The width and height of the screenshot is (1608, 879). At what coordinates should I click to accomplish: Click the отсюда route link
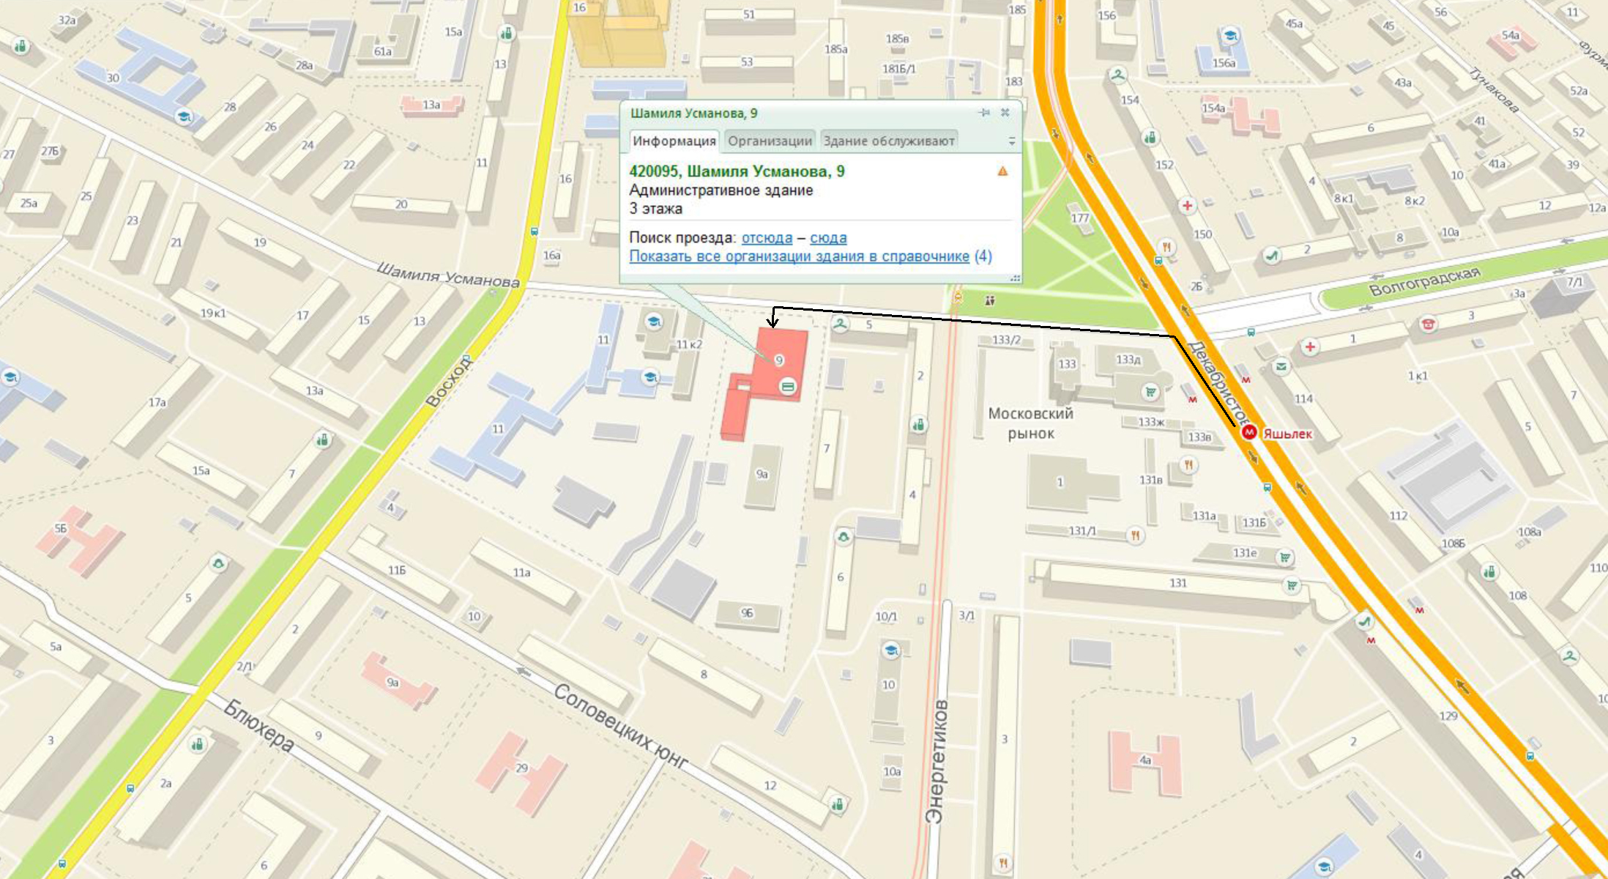pyautogui.click(x=767, y=238)
